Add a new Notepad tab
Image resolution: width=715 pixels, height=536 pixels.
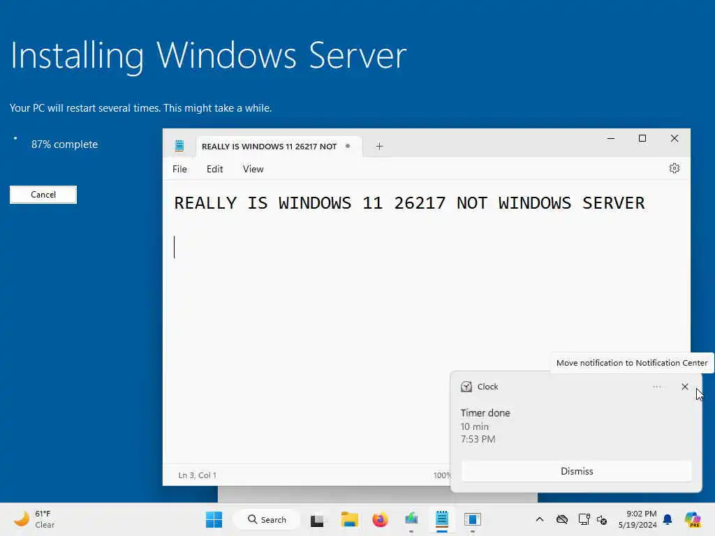coord(379,147)
